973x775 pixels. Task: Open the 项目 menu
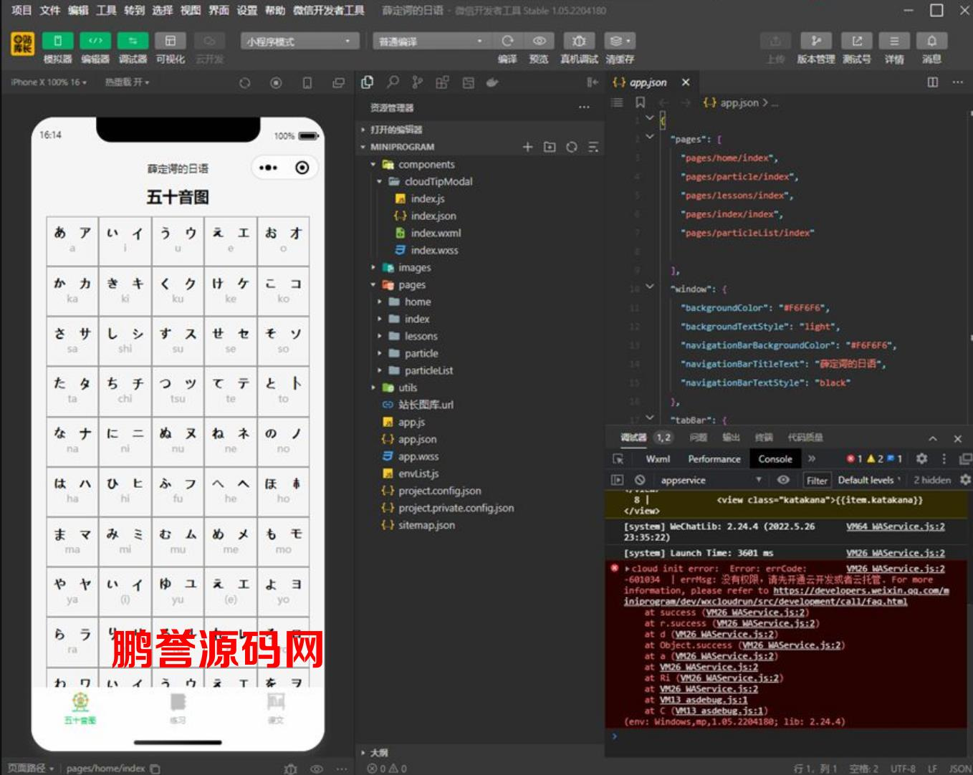21,10
